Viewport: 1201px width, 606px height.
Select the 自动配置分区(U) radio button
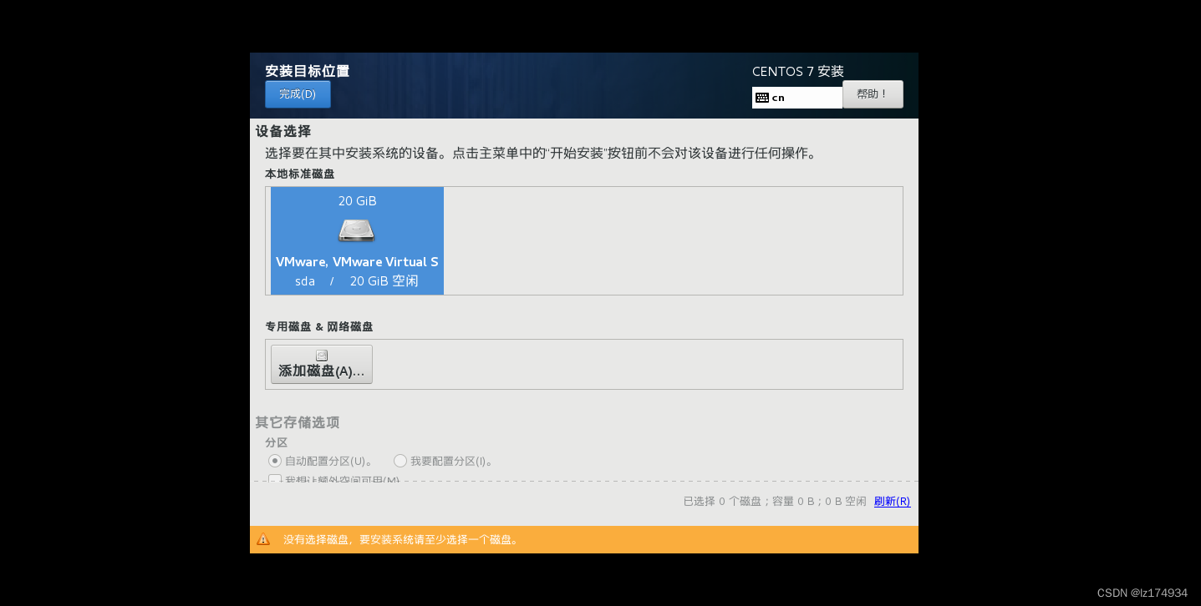[276, 461]
